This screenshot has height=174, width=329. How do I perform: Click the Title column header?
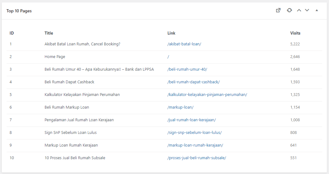point(49,33)
